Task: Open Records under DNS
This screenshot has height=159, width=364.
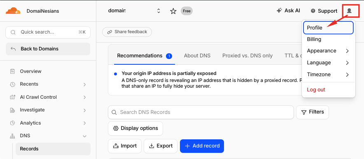Action: click(53, 149)
